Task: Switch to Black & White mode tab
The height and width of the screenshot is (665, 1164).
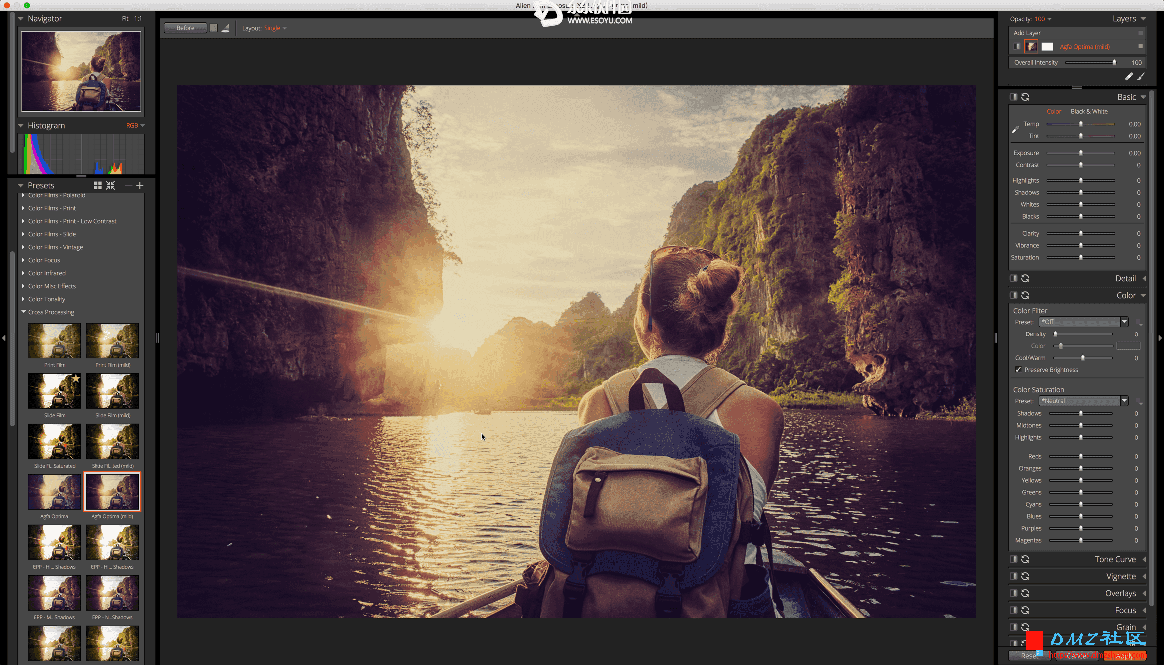Action: (x=1089, y=111)
